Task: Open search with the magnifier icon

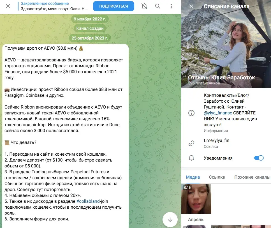Action: click(157, 6)
